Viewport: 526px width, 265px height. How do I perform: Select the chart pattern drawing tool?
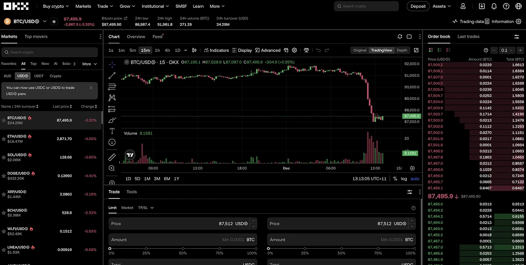[x=112, y=98]
